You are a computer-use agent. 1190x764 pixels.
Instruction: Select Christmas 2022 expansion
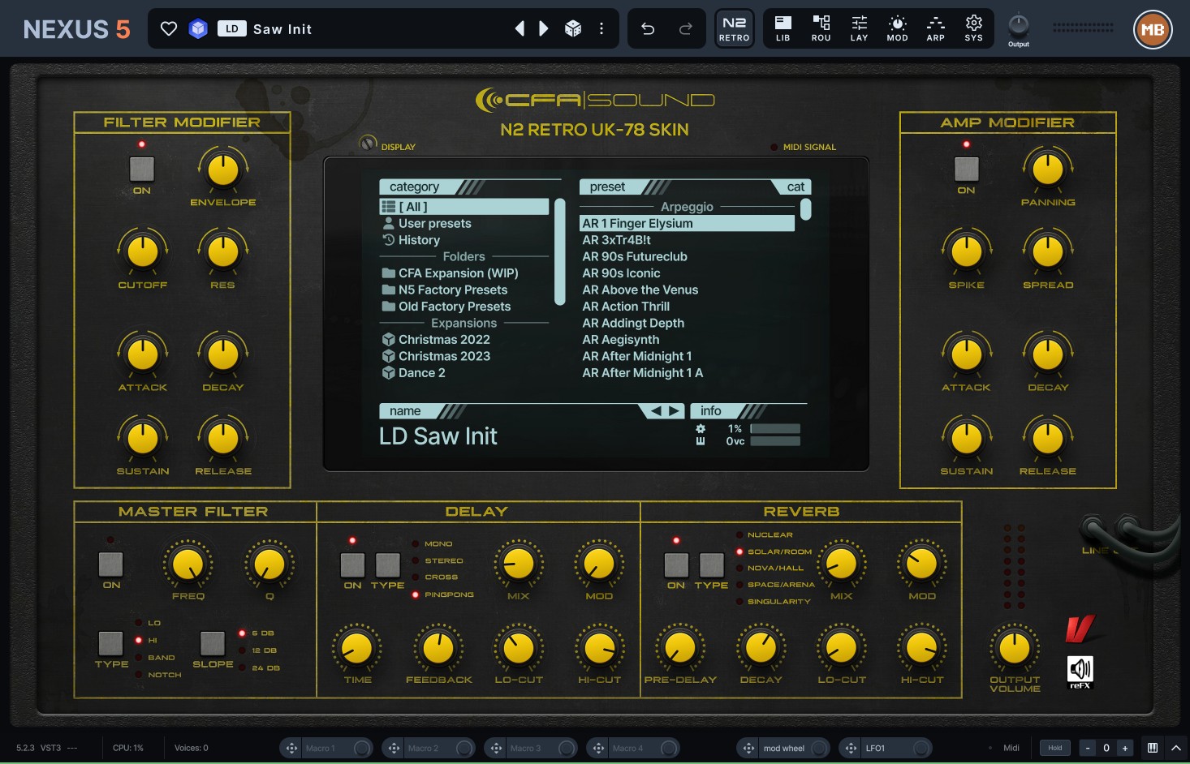pos(464,340)
